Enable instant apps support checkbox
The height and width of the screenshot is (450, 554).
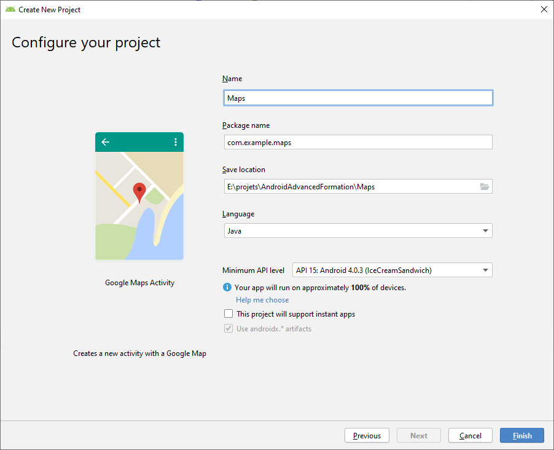pyautogui.click(x=228, y=314)
